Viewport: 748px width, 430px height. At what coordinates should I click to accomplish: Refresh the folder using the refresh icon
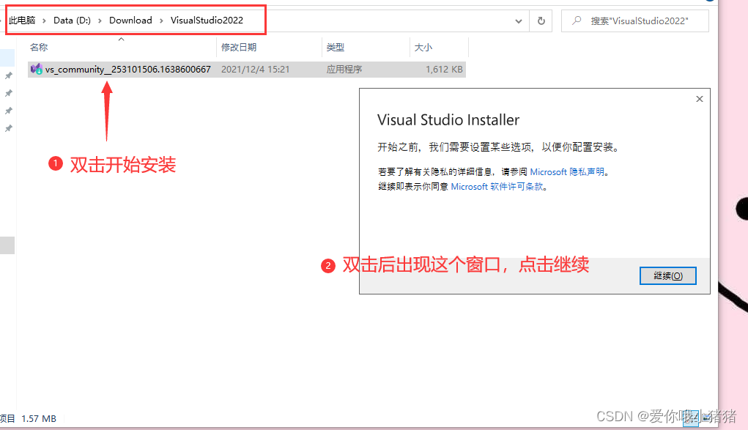(x=541, y=21)
